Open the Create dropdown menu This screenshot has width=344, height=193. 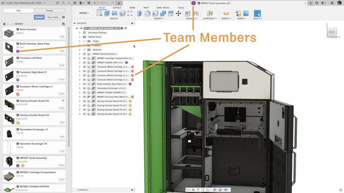(114, 19)
